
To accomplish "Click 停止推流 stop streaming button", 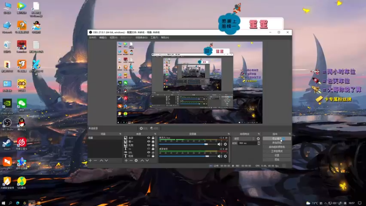I will click(x=277, y=139).
